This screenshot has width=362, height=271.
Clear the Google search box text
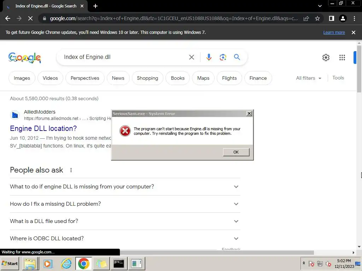pos(192,57)
